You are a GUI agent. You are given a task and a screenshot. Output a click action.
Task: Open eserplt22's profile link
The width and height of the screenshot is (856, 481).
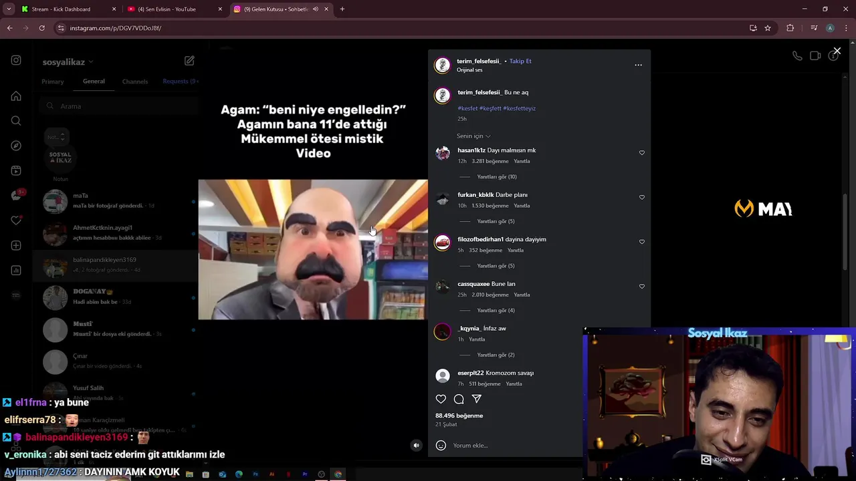(x=471, y=373)
